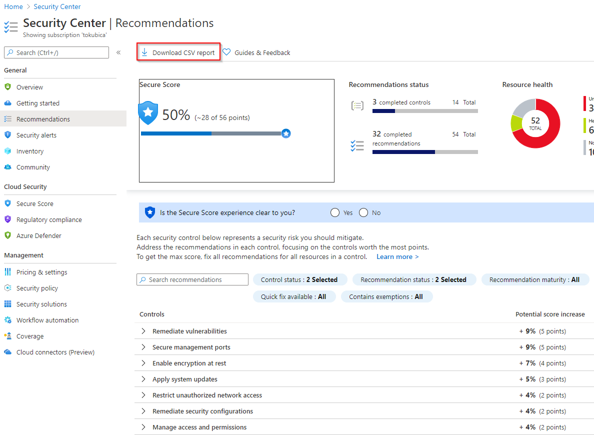This screenshot has width=594, height=435.
Task: Open the Control status filter
Action: (299, 279)
